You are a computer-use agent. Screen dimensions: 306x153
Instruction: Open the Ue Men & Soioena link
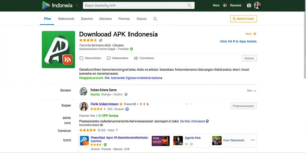[192, 121]
